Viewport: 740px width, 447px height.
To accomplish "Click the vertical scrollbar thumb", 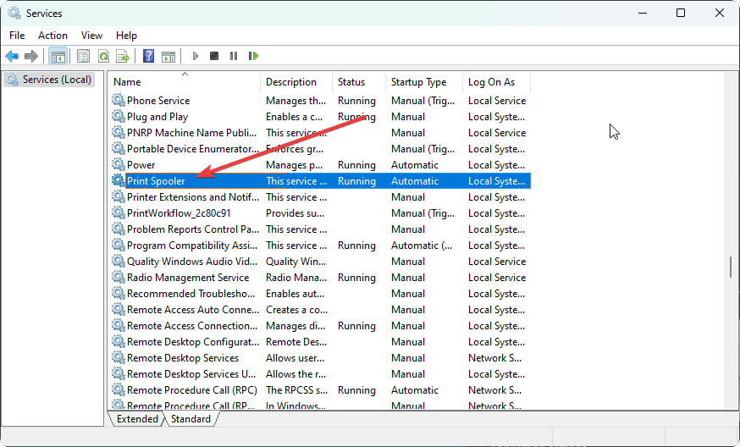I will point(731,268).
